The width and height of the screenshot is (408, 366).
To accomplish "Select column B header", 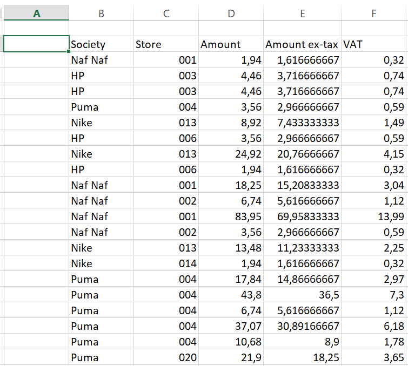I will click(x=101, y=13).
